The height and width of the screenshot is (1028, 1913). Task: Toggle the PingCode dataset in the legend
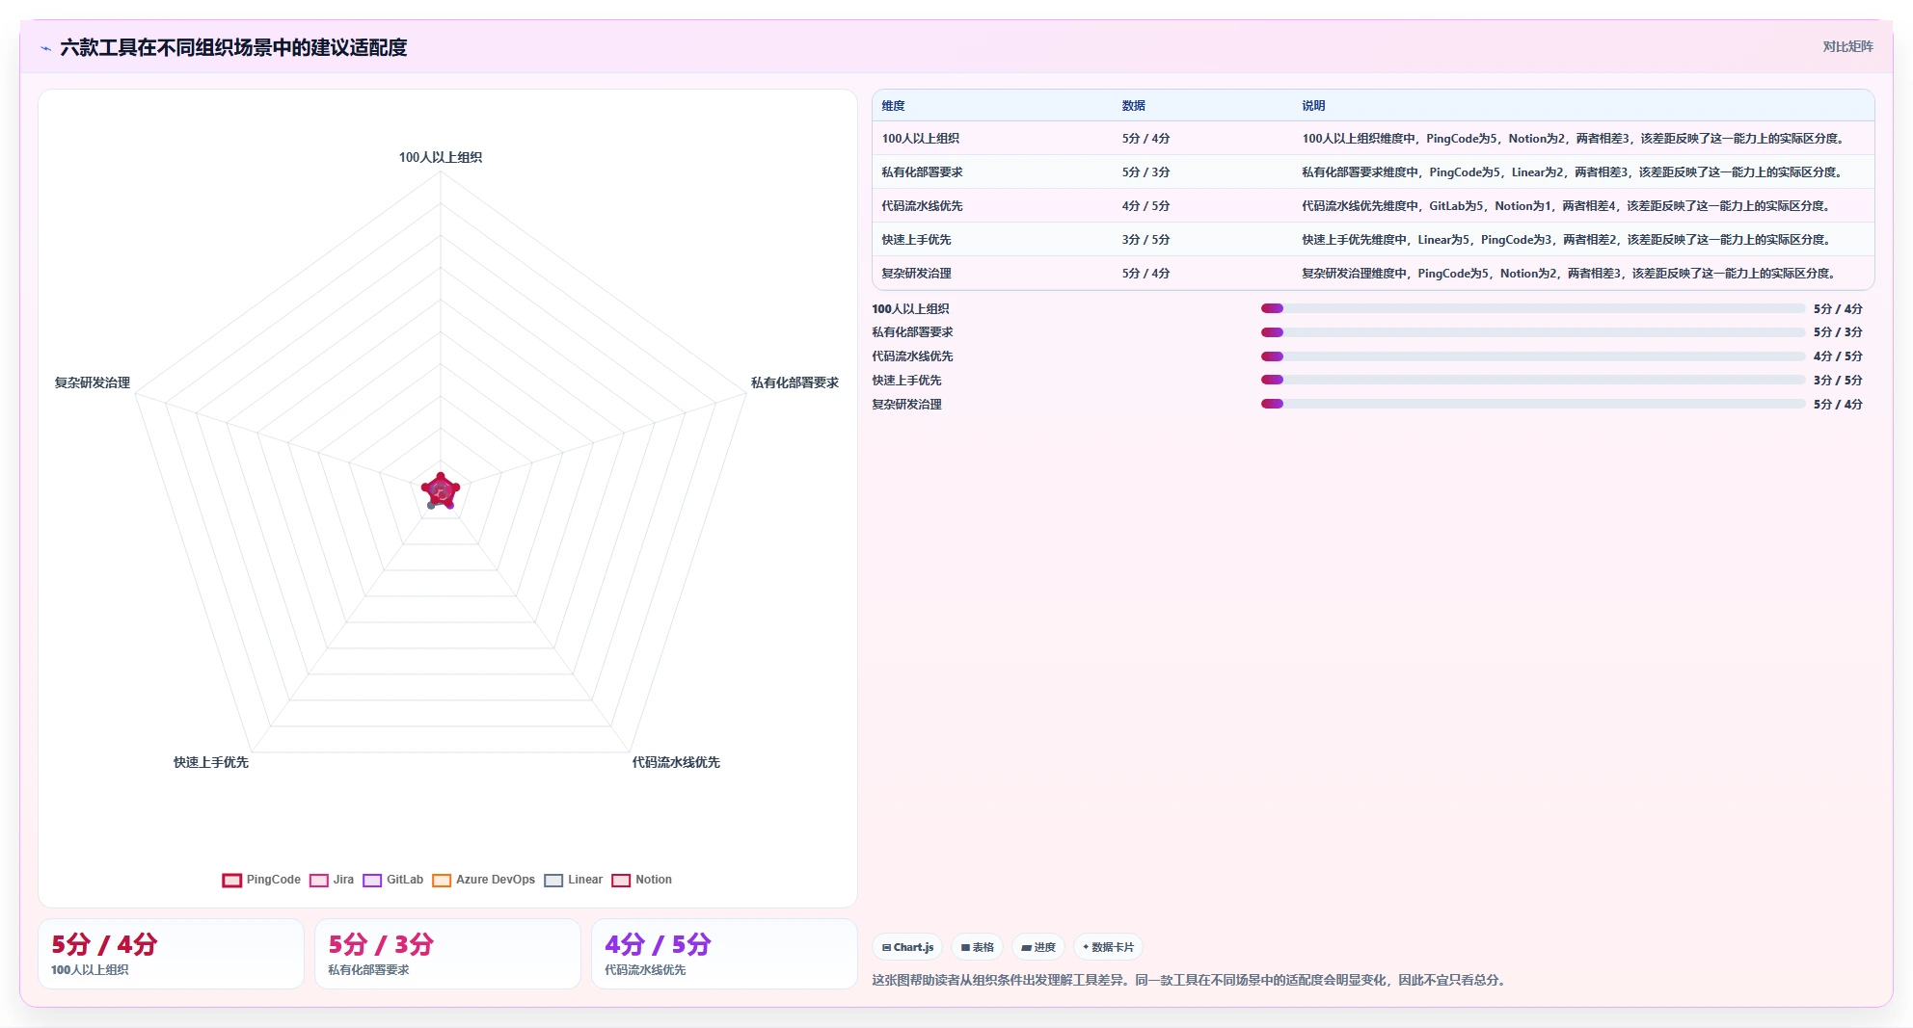click(x=261, y=880)
